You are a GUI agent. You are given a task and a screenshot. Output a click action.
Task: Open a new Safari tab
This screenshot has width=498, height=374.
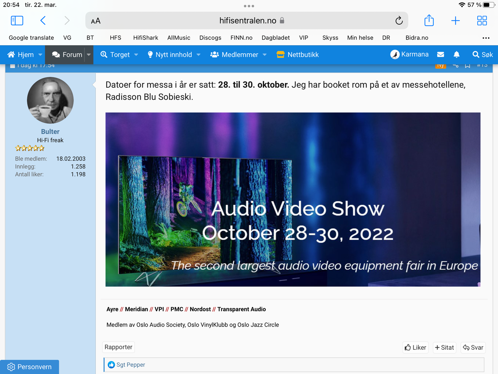point(455,21)
